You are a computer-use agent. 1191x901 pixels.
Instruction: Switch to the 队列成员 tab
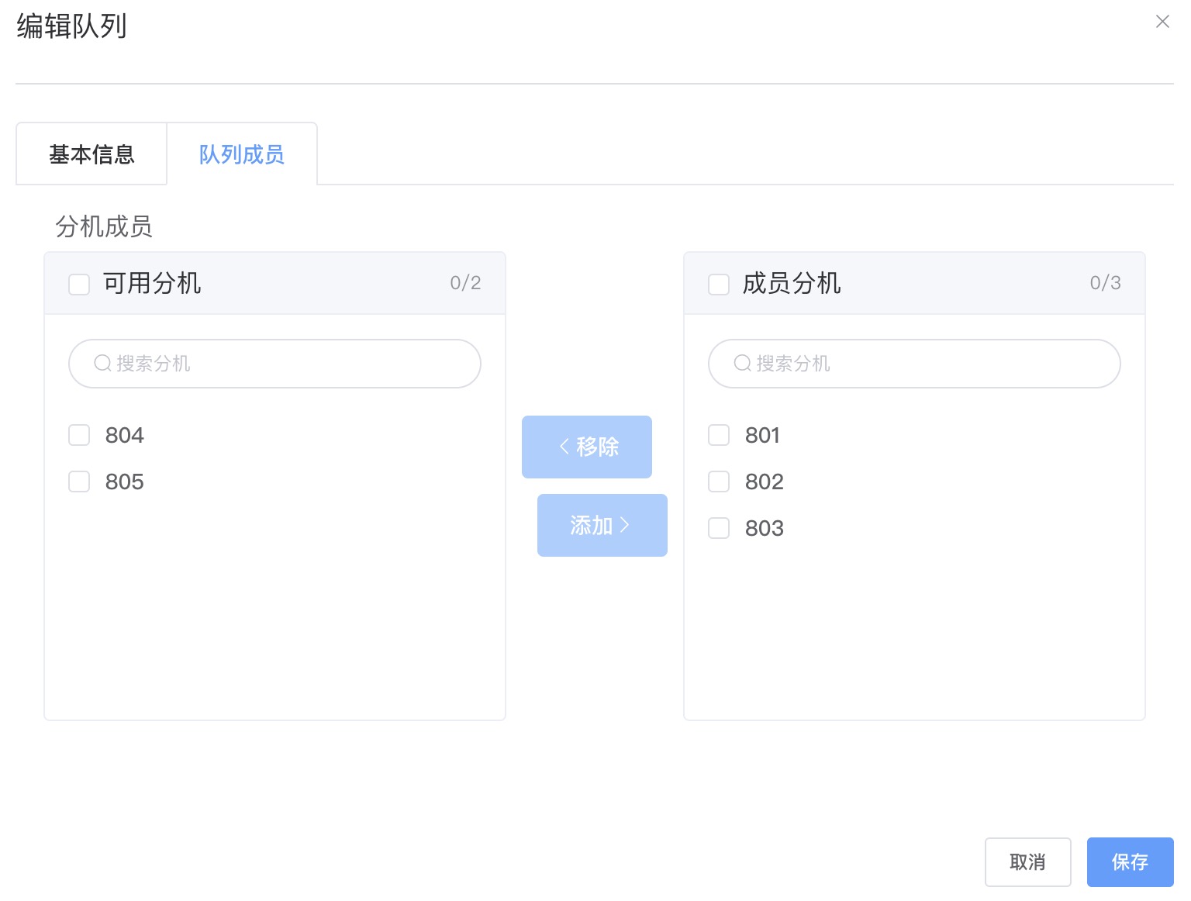(x=241, y=154)
